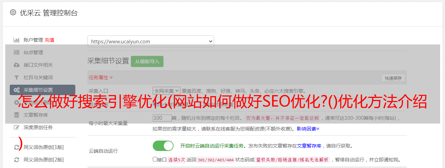Click the green 开启时云端自动运行采集任务 text

tap(211, 146)
